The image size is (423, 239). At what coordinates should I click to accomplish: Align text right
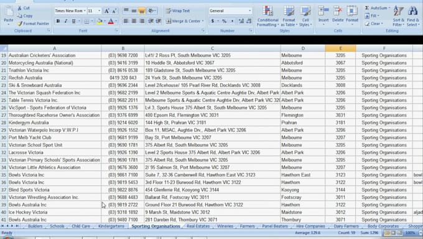point(142,21)
